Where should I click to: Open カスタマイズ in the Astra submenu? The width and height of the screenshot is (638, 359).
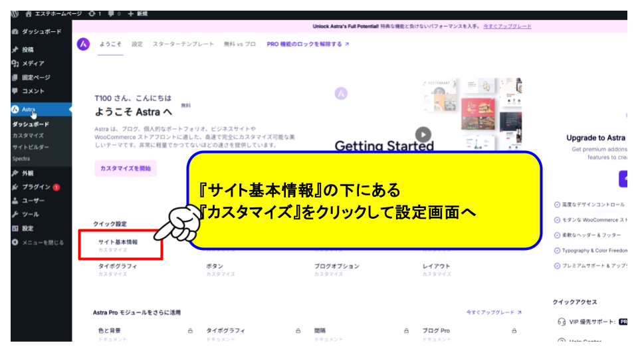pyautogui.click(x=28, y=136)
